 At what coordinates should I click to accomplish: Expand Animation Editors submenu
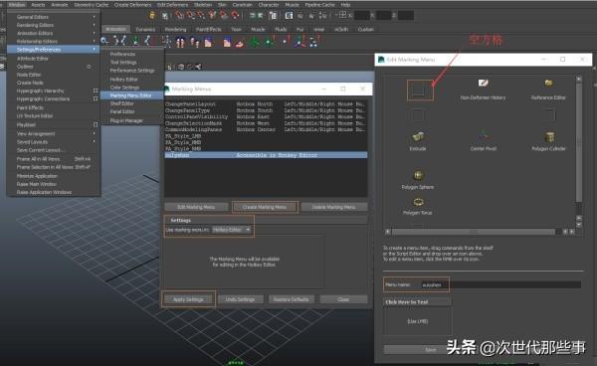95,33
